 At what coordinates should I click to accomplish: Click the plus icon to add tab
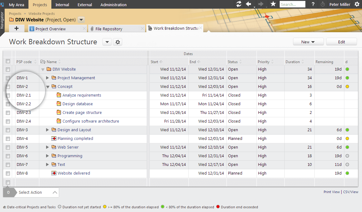16,28
